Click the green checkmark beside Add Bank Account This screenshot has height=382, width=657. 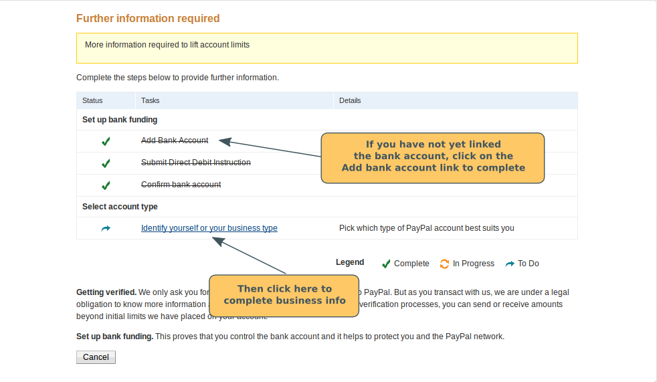click(106, 141)
